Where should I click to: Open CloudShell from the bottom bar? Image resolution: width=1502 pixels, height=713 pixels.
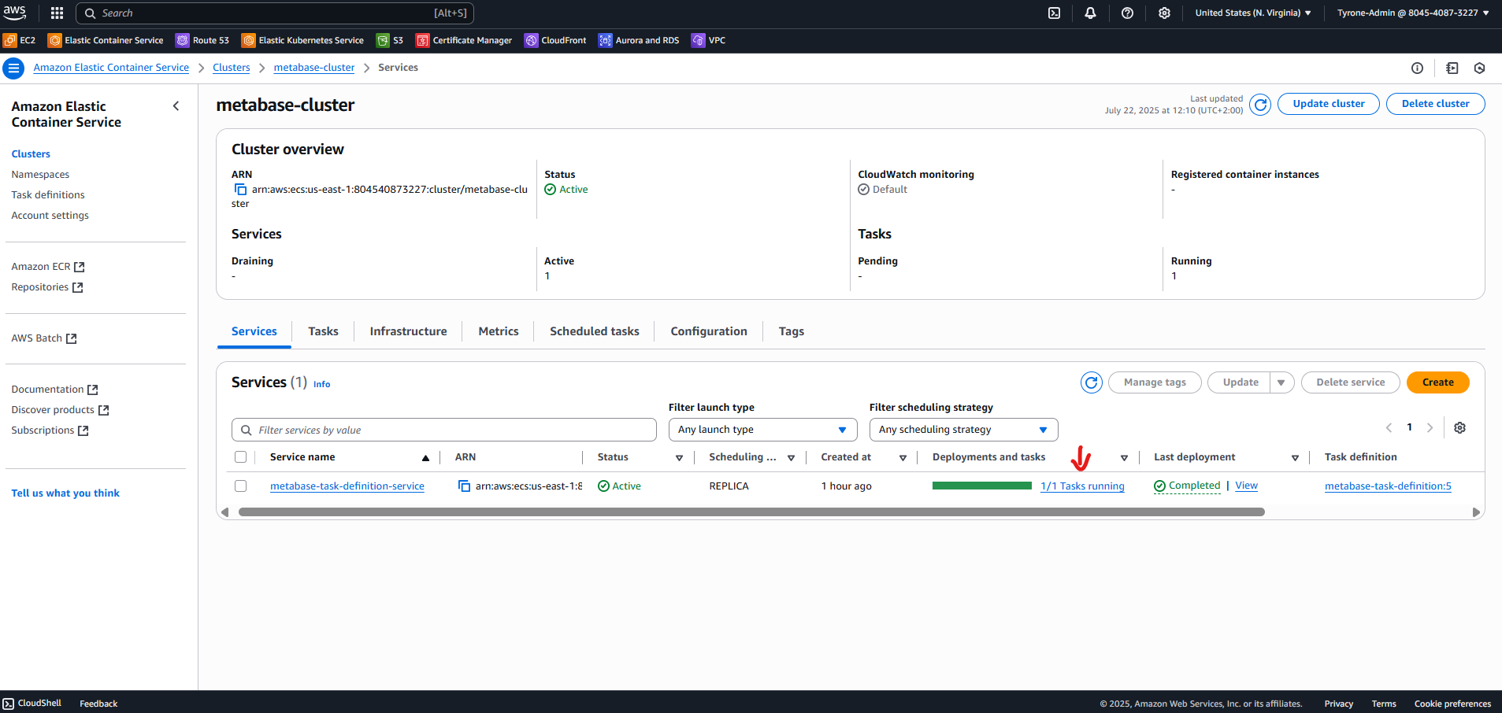(32, 702)
